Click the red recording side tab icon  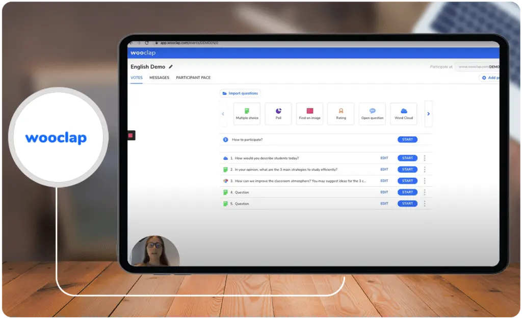[130, 136]
